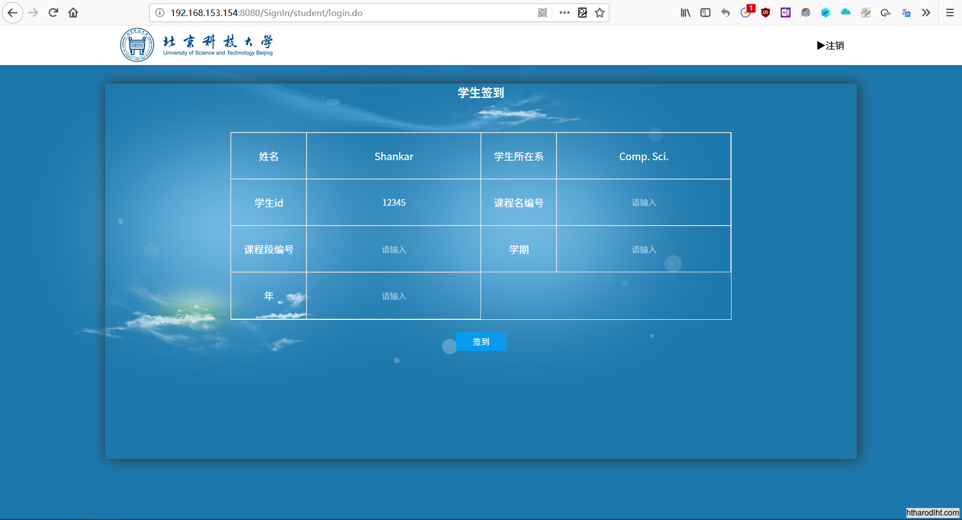This screenshot has height=520, width=962.
Task: Show site information for this address
Action: tap(160, 13)
